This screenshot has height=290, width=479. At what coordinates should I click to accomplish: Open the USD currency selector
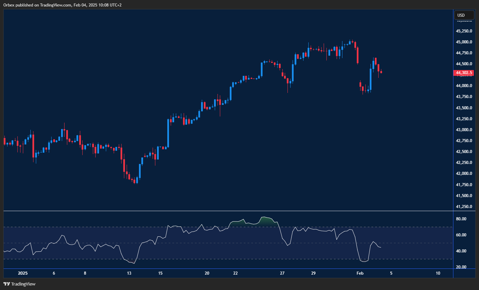point(464,15)
